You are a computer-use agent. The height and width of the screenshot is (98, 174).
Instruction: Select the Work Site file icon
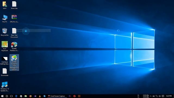pos(14,5)
